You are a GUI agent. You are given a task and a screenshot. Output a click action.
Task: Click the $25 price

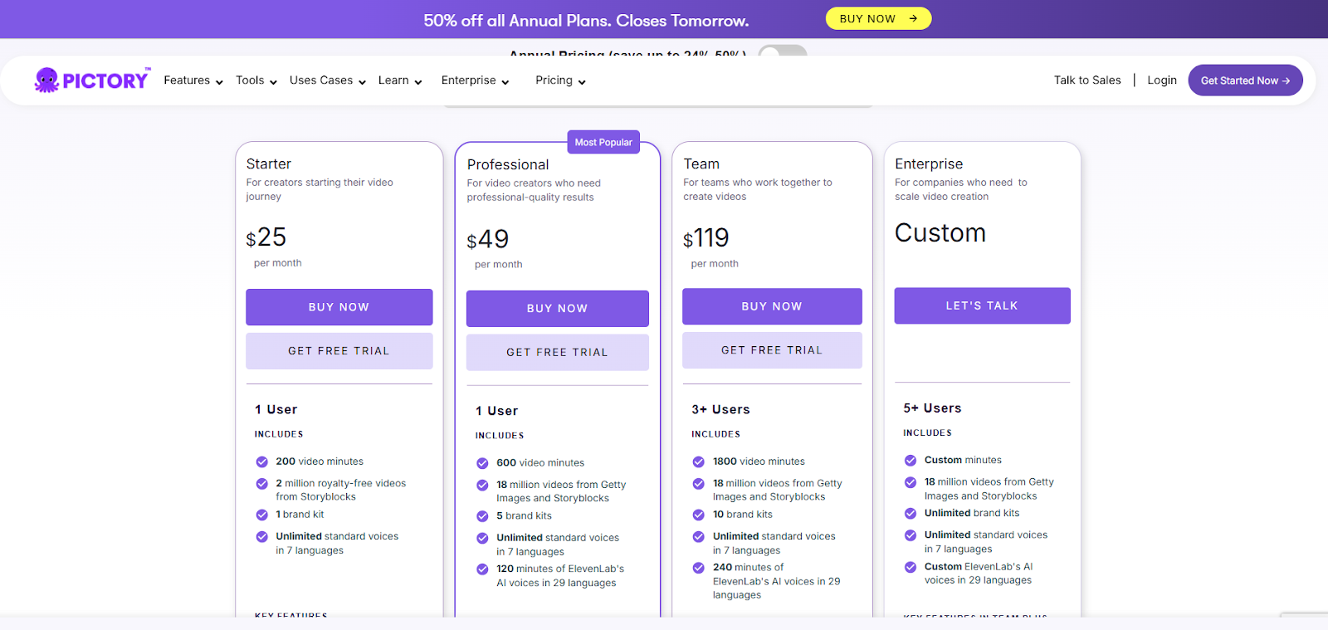[266, 237]
